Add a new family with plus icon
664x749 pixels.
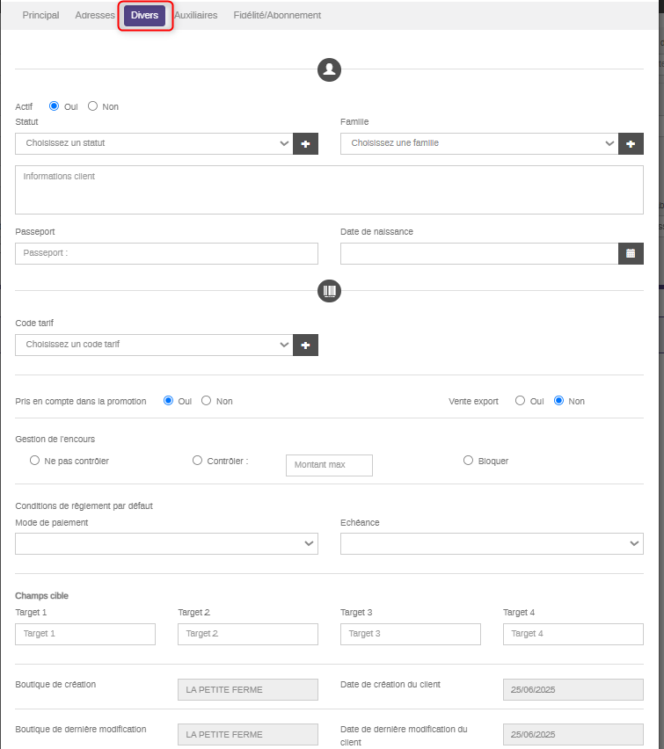coord(631,143)
